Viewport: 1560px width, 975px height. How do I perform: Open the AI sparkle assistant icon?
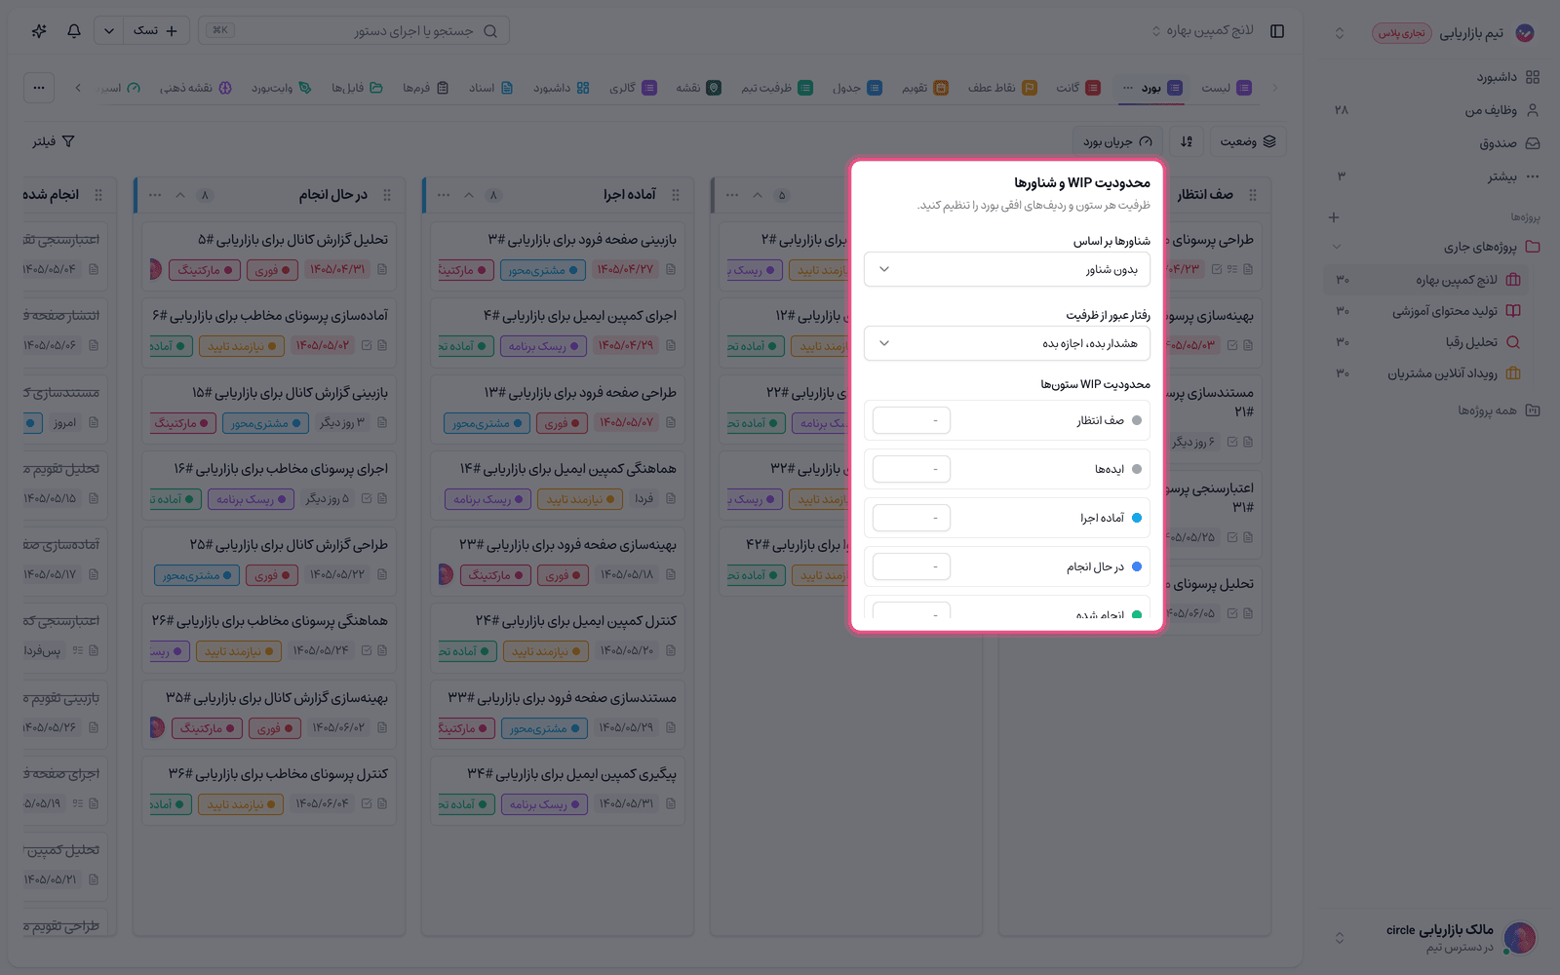click(39, 31)
